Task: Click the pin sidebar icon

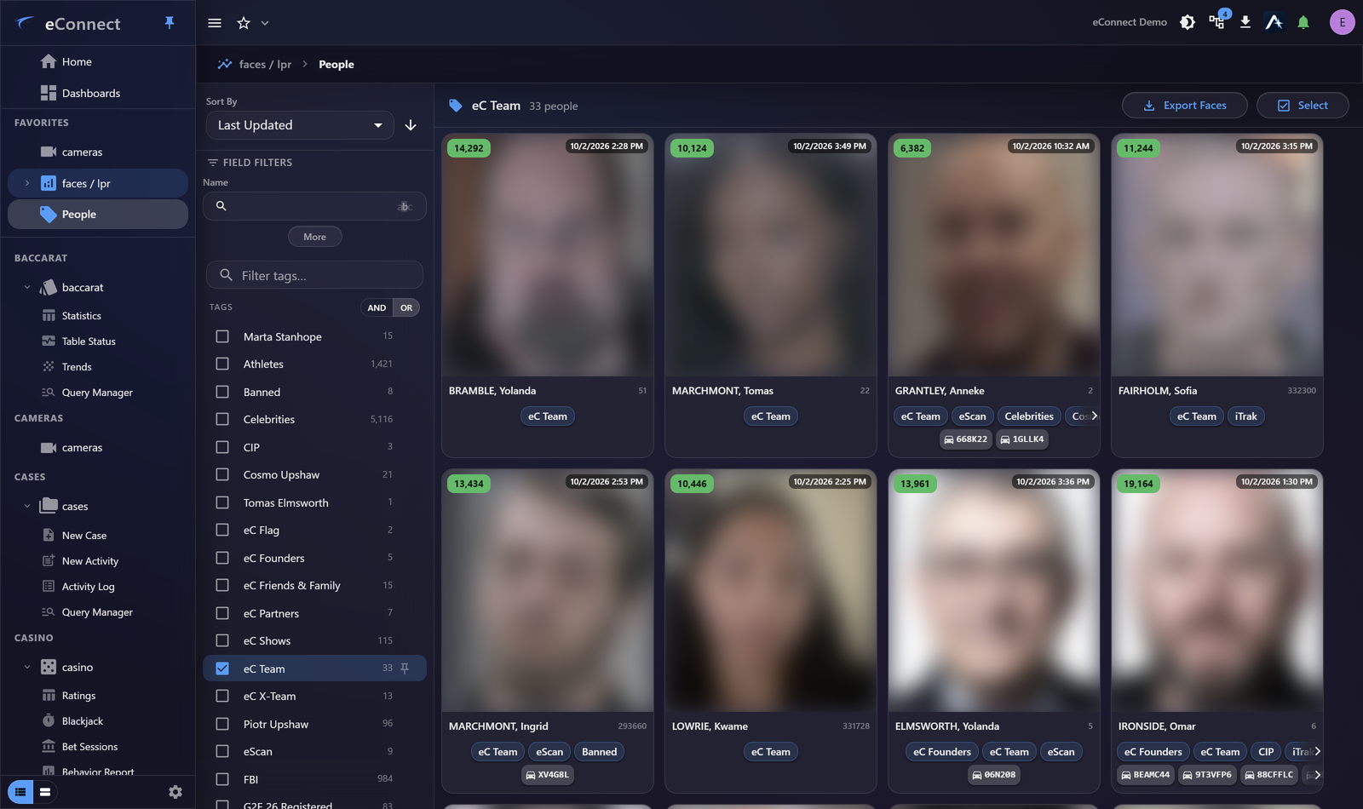Action: click(x=170, y=23)
